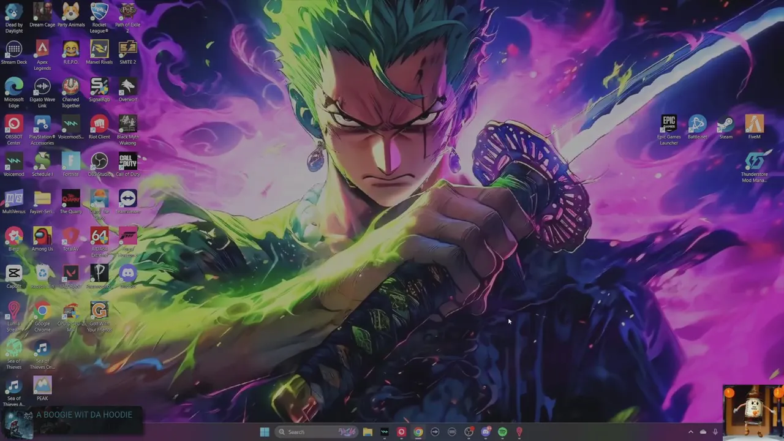Image resolution: width=784 pixels, height=441 pixels.
Task: Launch Among Us from the desktop
Action: click(x=42, y=236)
